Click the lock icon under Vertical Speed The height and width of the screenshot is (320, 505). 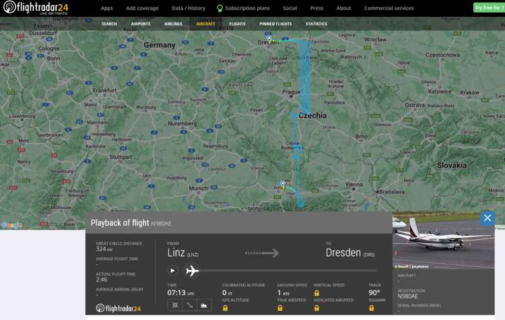[316, 293]
